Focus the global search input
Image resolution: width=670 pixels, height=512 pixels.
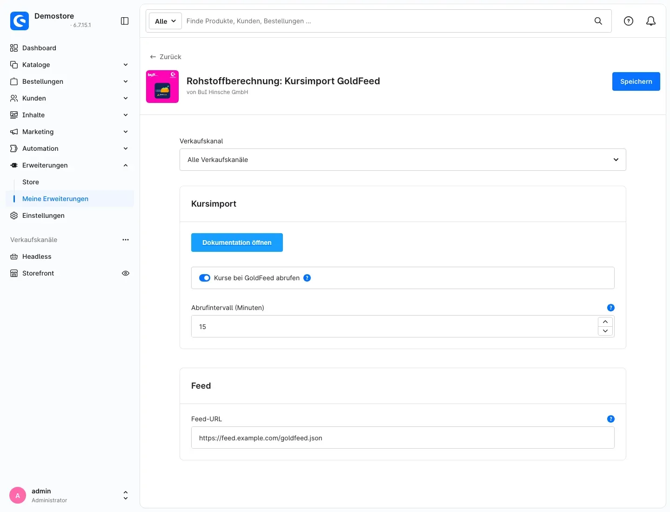pos(386,21)
